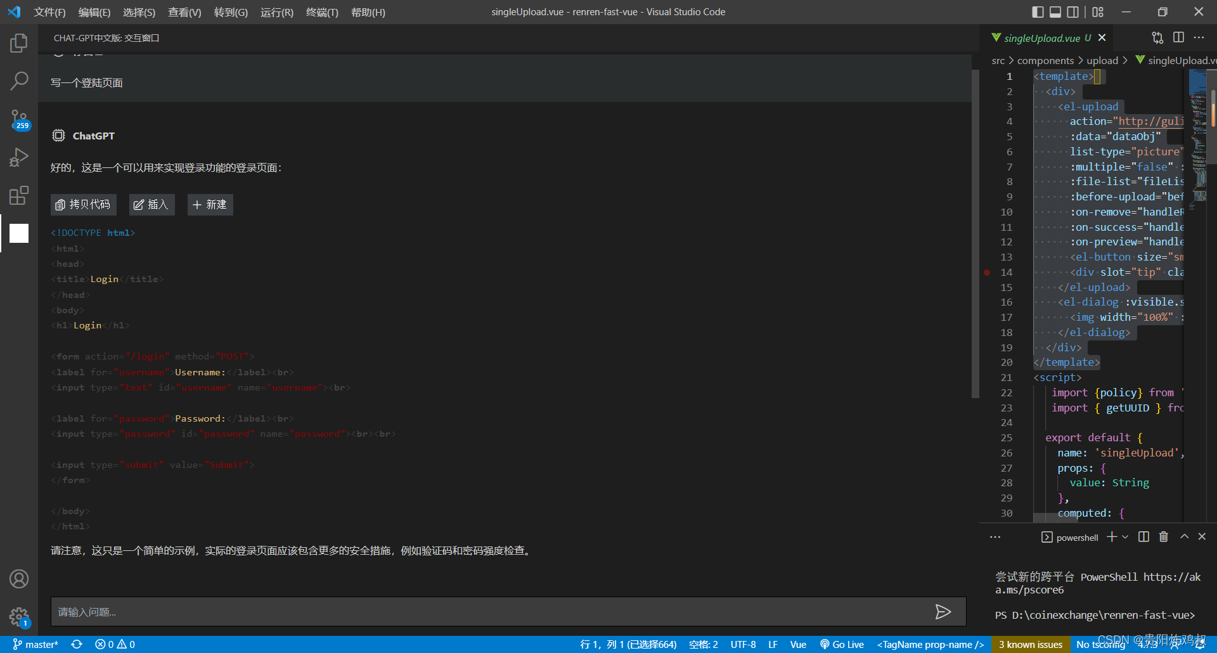The image size is (1217, 653).
Task: Close the singleUpload.vue tab
Action: pyautogui.click(x=1102, y=37)
